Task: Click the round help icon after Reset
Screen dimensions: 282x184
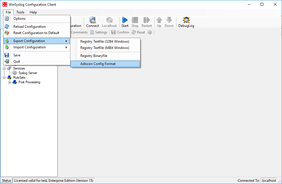Action: [150, 32]
